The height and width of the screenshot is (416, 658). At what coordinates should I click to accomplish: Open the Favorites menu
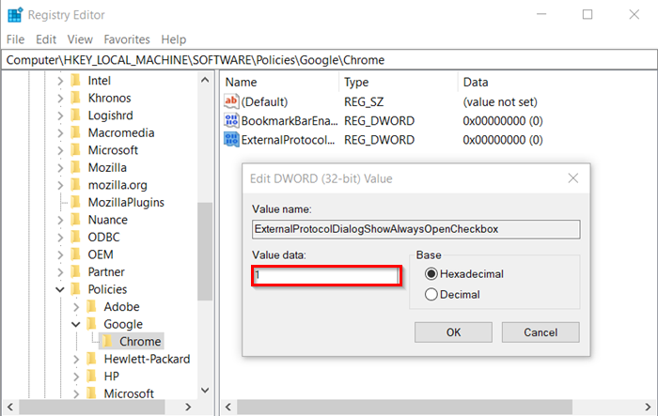[x=127, y=39]
